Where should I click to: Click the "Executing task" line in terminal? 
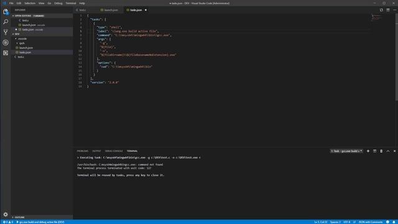click(139, 157)
